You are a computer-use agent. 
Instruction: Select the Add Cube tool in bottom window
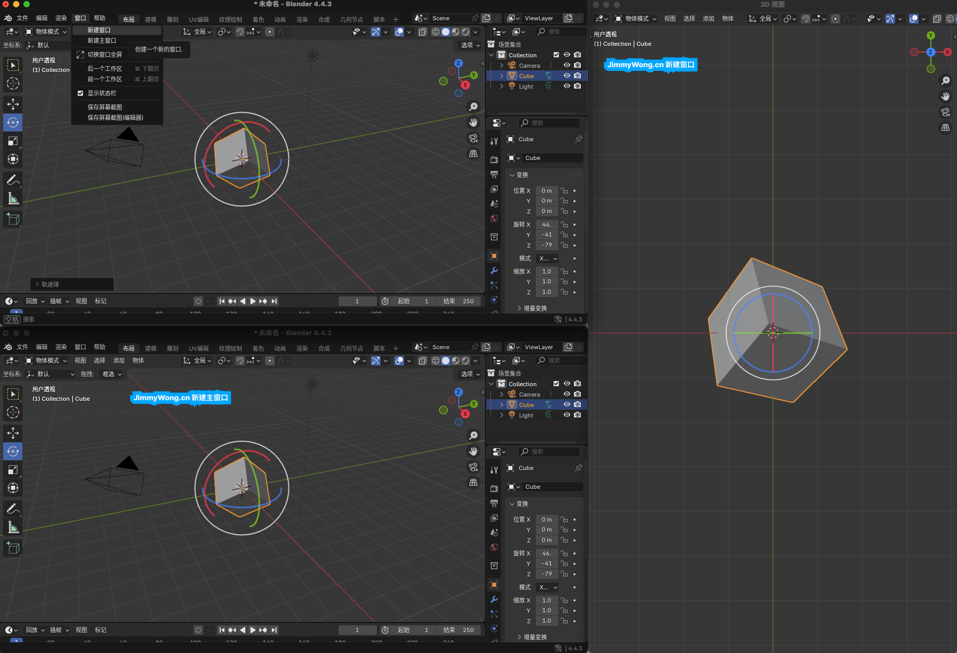coord(13,548)
